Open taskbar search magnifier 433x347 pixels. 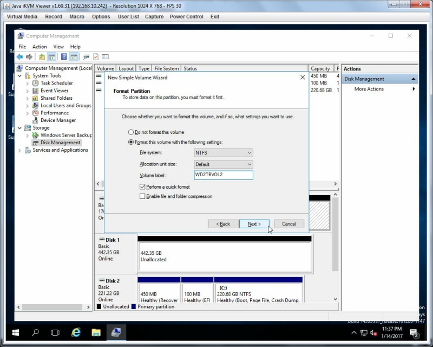click(x=35, y=332)
